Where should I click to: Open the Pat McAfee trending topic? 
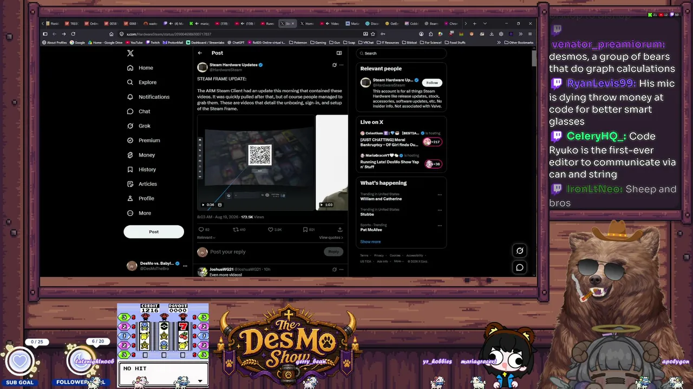point(371,230)
